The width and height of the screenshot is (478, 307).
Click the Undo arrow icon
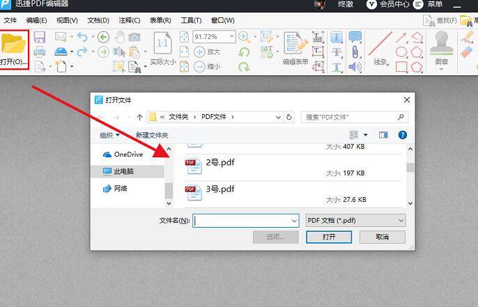click(x=82, y=37)
